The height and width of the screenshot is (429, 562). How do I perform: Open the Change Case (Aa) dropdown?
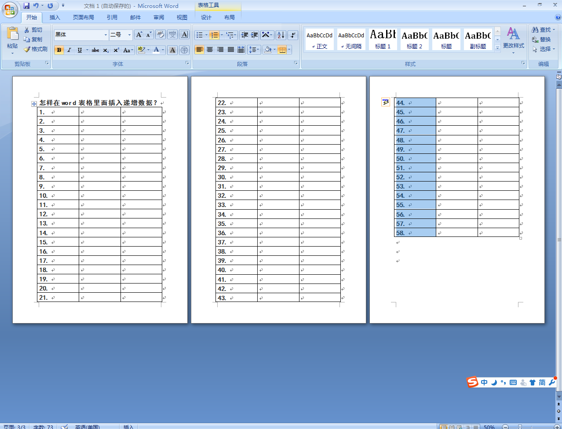[x=128, y=50]
